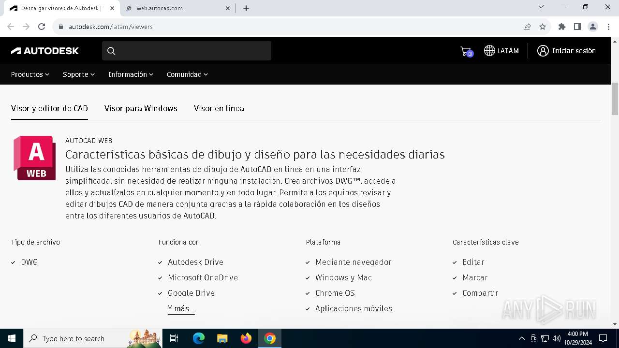
Task: Go back with the browser back arrow
Action: 11,27
